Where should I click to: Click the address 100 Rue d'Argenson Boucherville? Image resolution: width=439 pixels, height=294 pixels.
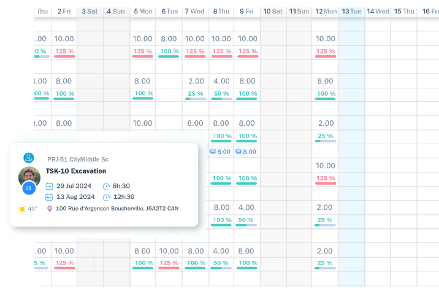pos(117,209)
